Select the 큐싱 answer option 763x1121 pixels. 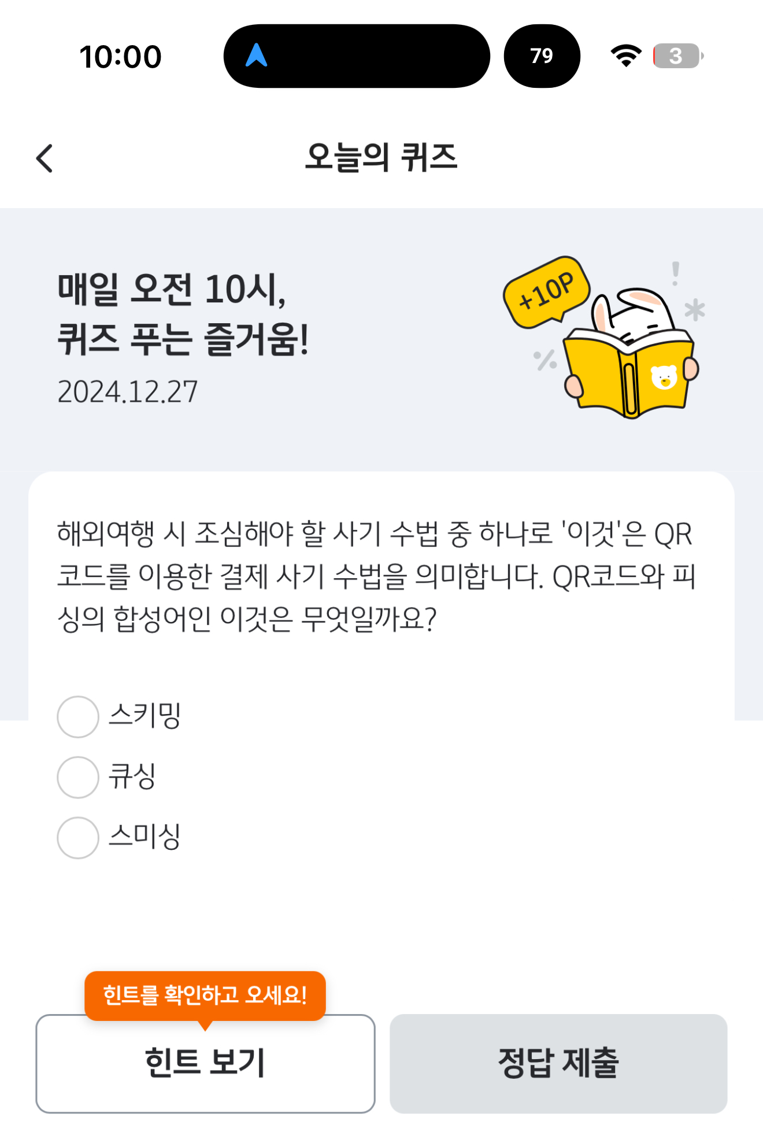(x=107, y=777)
